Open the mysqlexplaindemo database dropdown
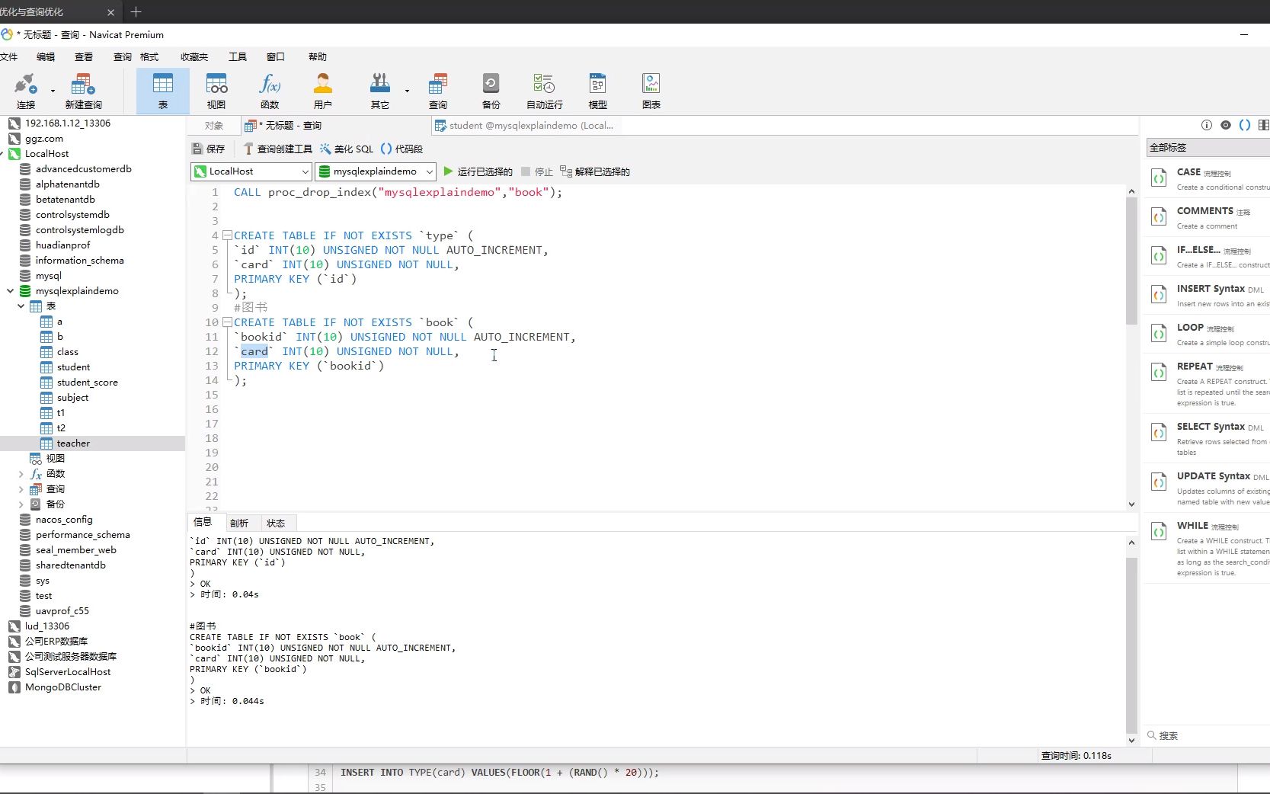Viewport: 1270px width, 794px height. (x=376, y=171)
